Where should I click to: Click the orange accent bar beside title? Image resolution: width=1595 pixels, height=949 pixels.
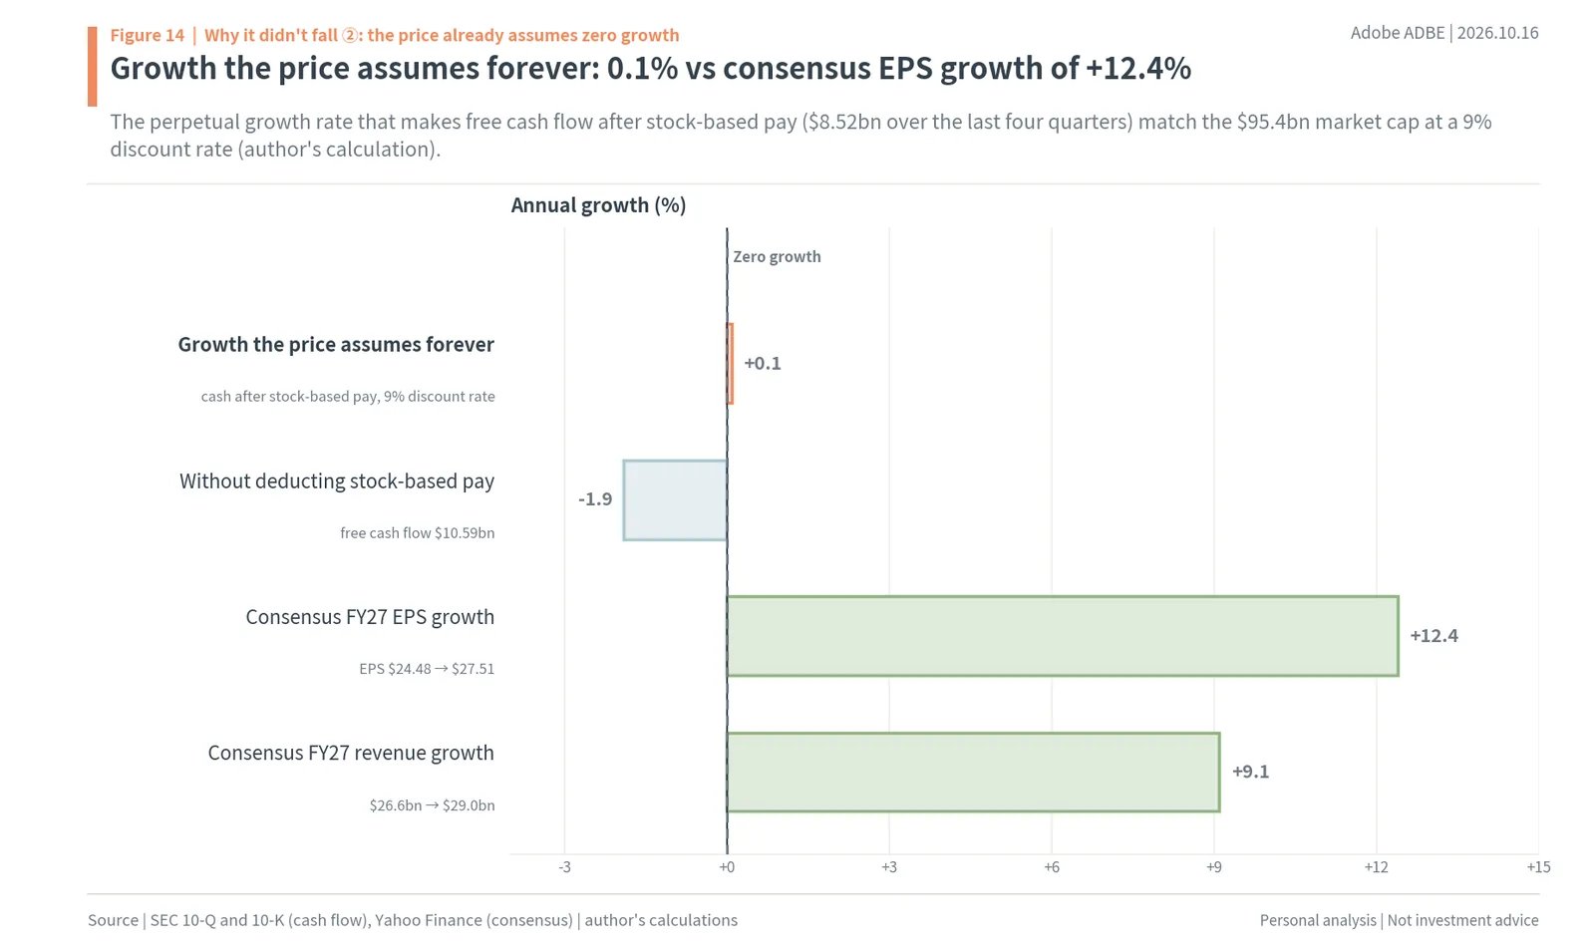click(93, 67)
